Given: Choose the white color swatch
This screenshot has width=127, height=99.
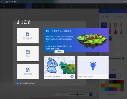Looking at the screenshot, I should pyautogui.click(x=103, y=82).
